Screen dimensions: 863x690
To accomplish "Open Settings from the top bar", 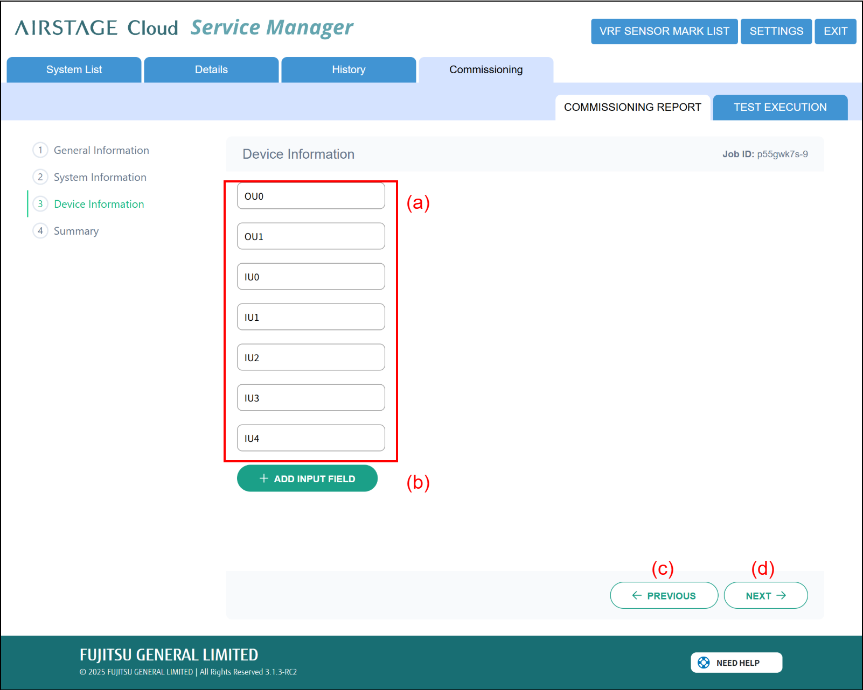I will click(x=776, y=31).
